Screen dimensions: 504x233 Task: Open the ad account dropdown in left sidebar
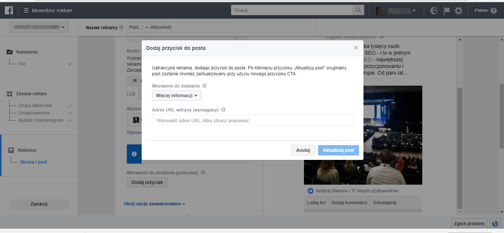pyautogui.click(x=39, y=27)
